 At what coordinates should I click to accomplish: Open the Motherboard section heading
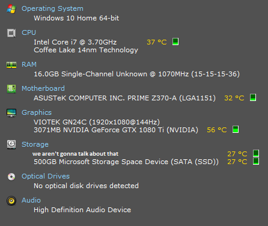[x=43, y=88]
